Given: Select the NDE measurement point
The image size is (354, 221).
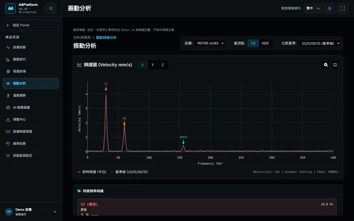Looking at the screenshot, I should point(265,43).
